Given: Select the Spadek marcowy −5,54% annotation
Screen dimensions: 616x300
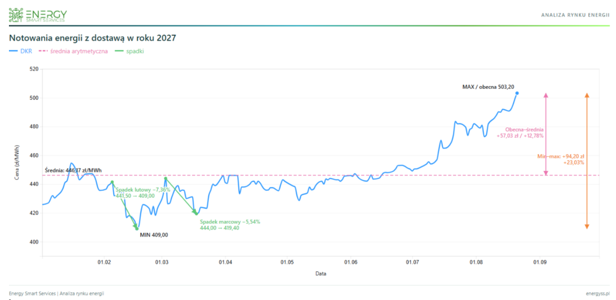Looking at the screenshot, I should 230,222.
